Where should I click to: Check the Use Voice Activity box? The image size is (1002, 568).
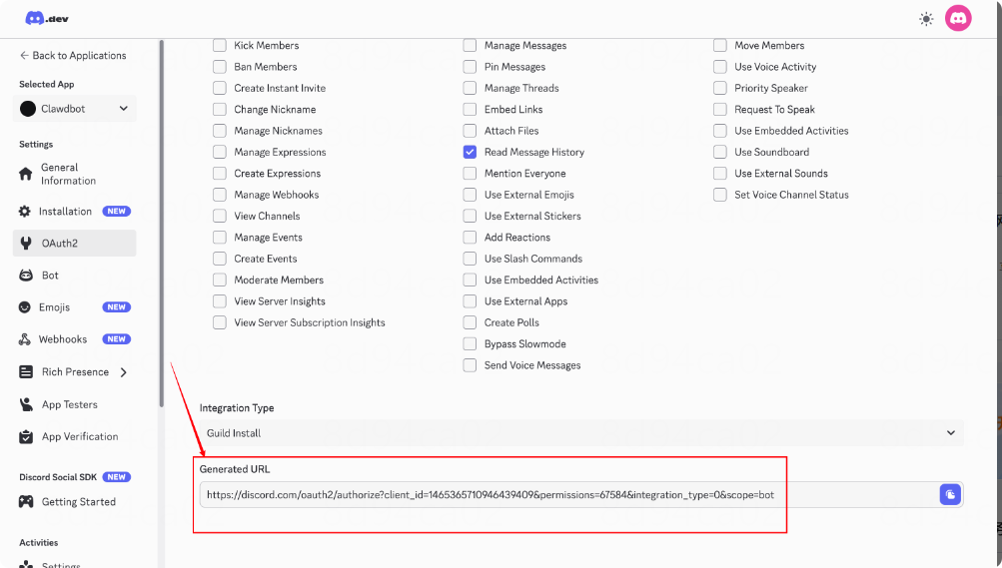click(720, 66)
